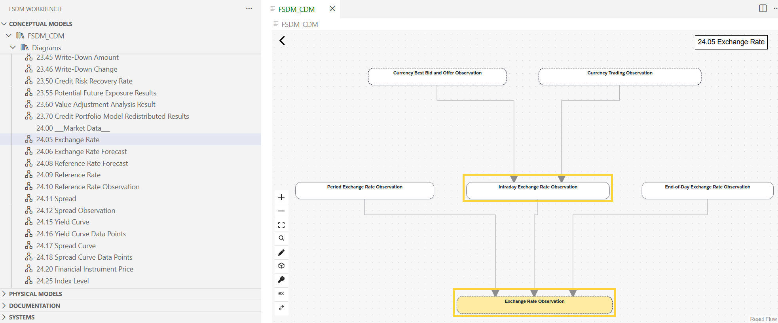The width and height of the screenshot is (778, 323).
Task: Open FSDM Workbench more actions menu
Action: pos(249,8)
